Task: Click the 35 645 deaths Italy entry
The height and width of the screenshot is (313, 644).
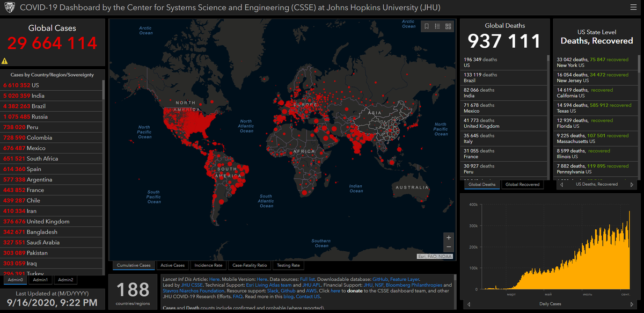Action: click(x=503, y=139)
